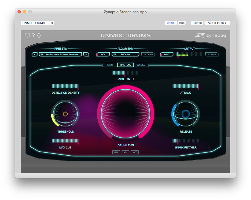
Task: Expand the SMOOTH algorithm dropdown
Action: (x=125, y=54)
